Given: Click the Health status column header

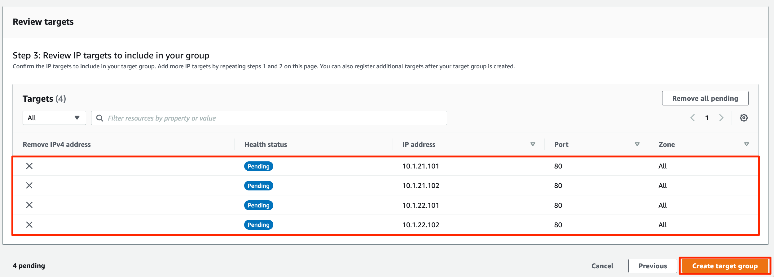Looking at the screenshot, I should click(x=266, y=144).
